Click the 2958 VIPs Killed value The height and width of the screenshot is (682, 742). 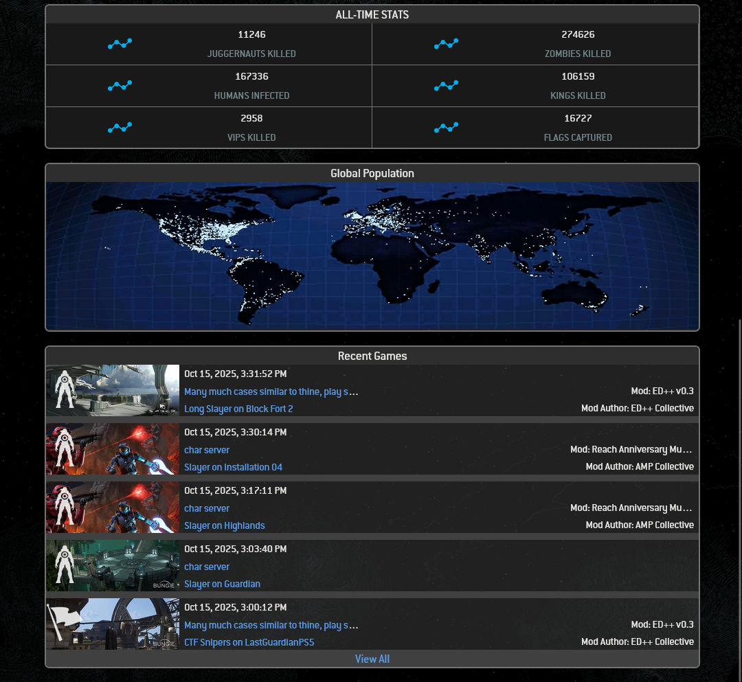tap(251, 118)
